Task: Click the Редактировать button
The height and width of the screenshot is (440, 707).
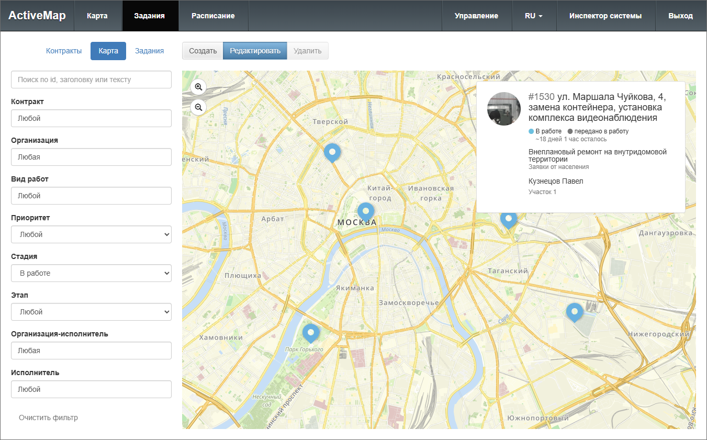Action: click(255, 51)
